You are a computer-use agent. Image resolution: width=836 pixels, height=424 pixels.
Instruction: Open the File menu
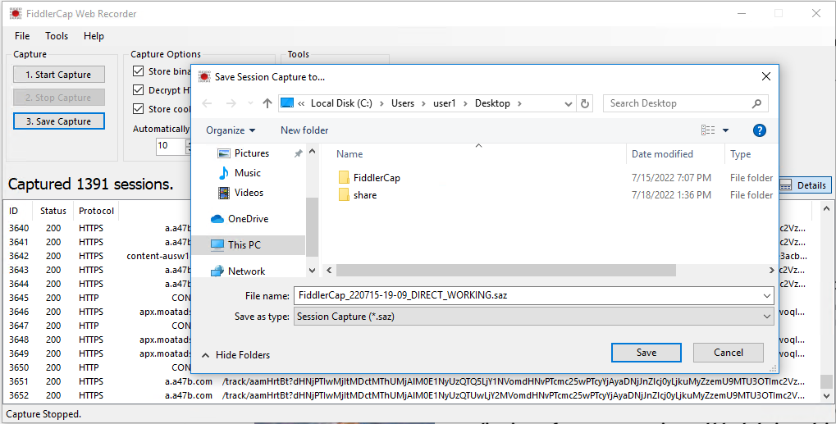pos(22,36)
